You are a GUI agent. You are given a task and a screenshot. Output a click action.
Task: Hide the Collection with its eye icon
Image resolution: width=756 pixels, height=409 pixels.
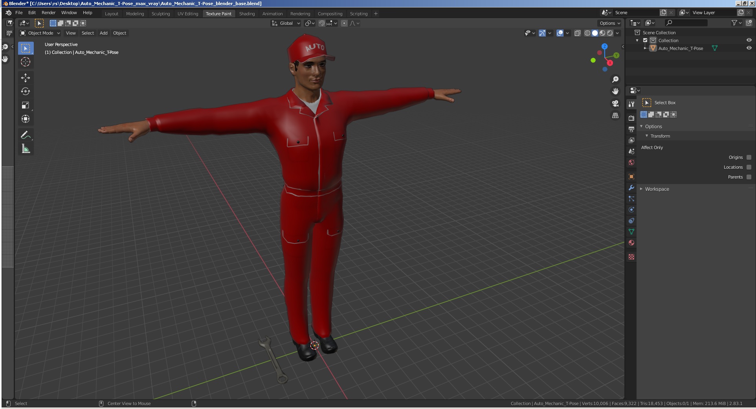[x=749, y=40]
